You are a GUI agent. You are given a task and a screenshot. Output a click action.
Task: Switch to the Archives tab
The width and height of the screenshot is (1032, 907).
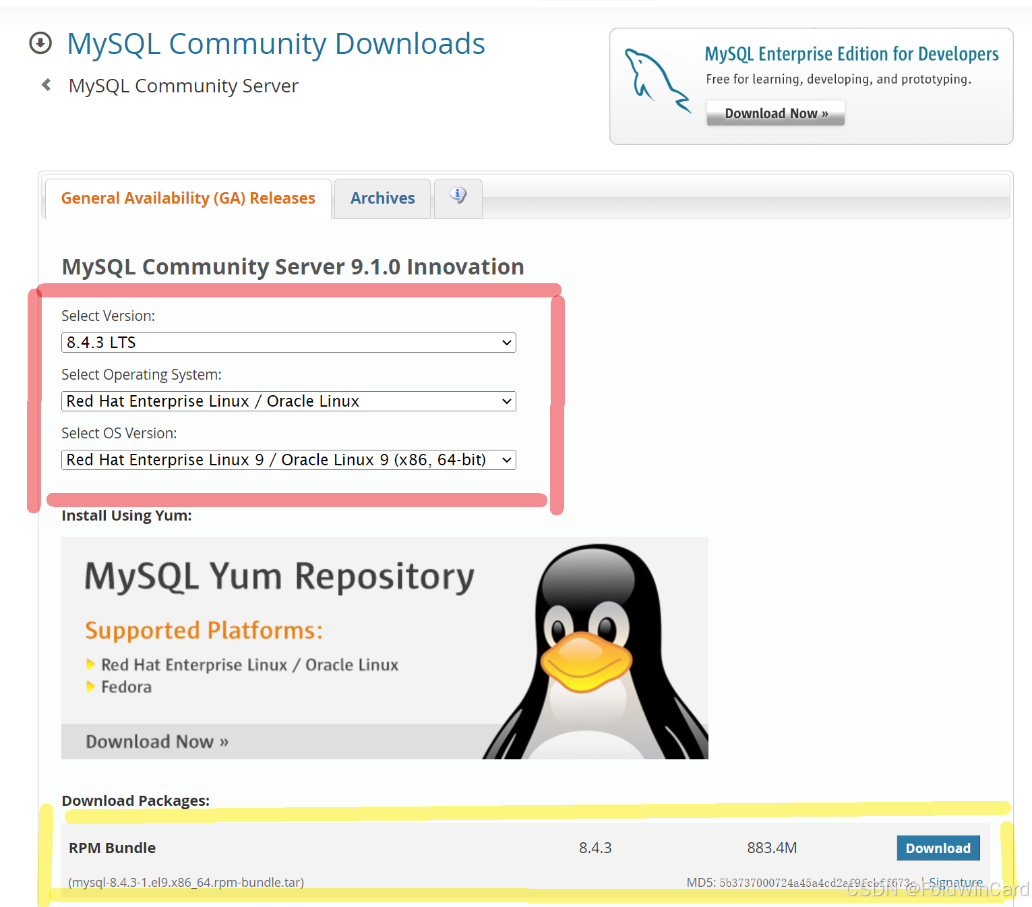pos(382,198)
